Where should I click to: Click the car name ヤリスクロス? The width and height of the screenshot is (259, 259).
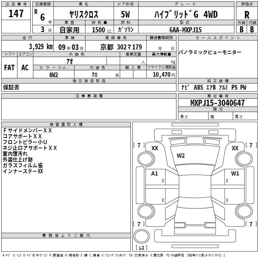[x=84, y=14]
